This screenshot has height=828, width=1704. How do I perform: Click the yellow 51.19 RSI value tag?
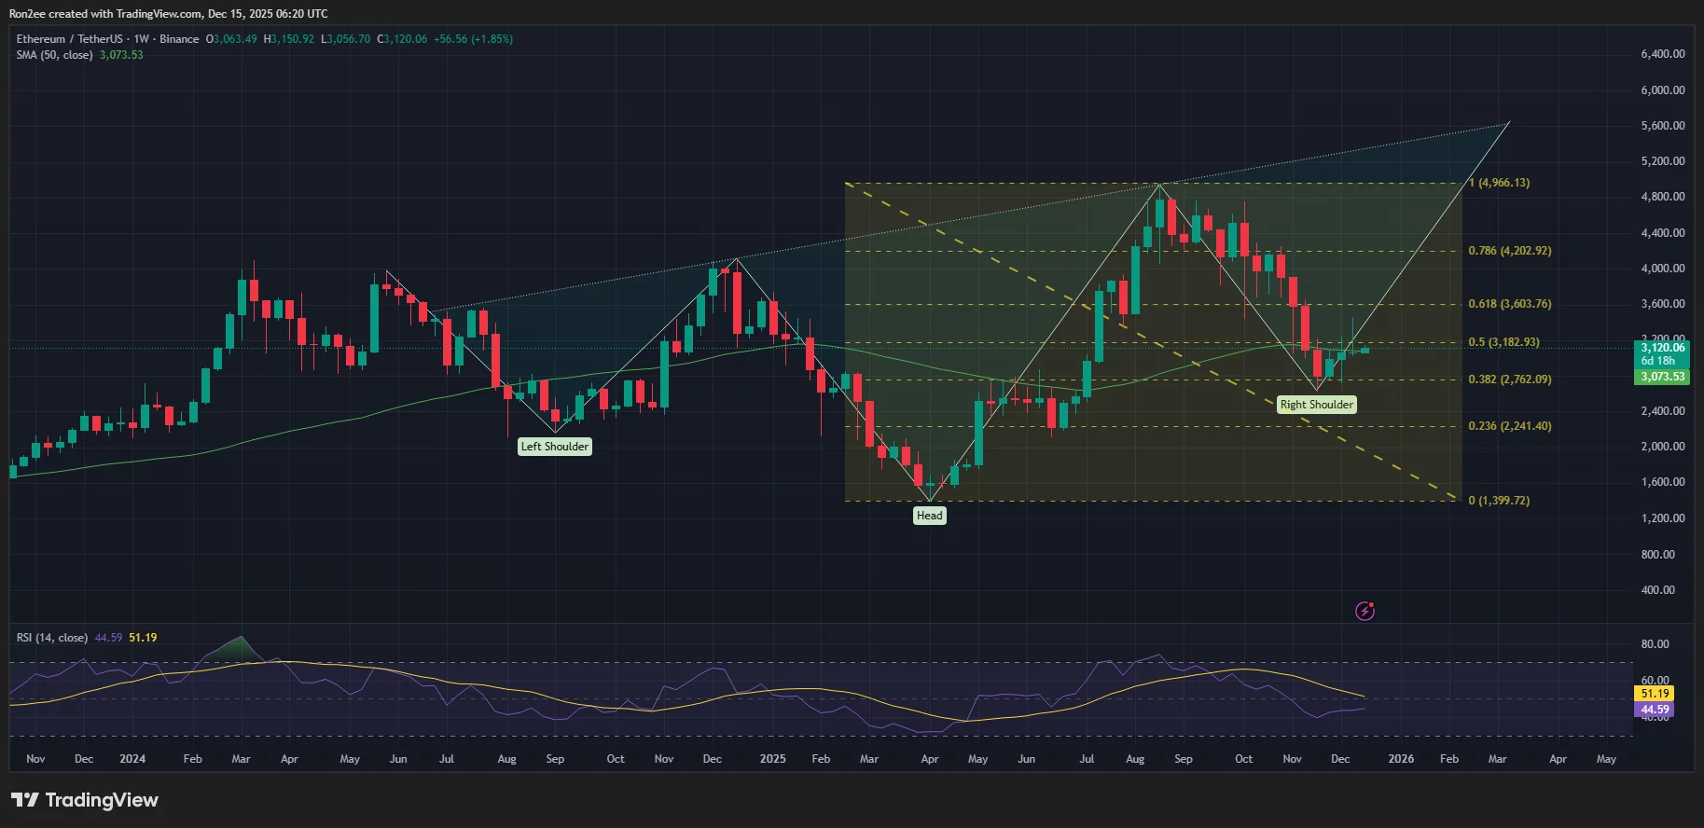click(1655, 694)
